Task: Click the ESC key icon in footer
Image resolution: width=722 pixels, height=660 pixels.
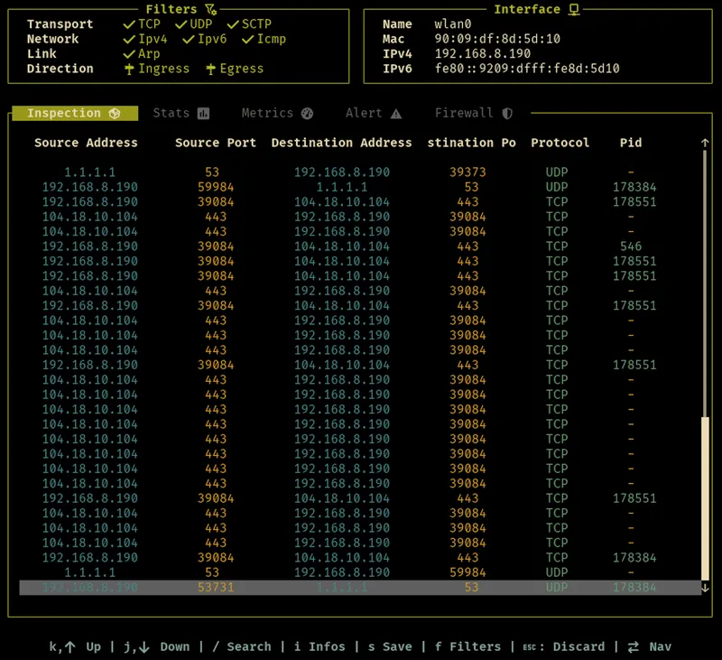Action: 530,647
